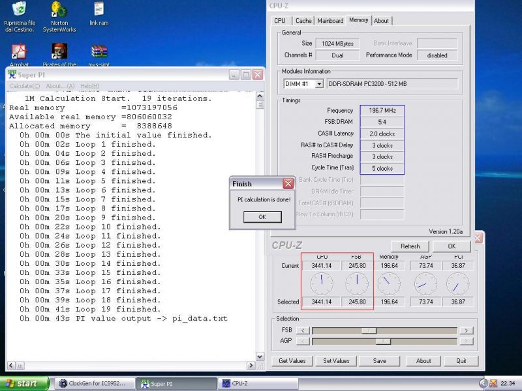Viewport: 522px width, 391px height.
Task: Click Set Values in ClockGen
Action: [336, 361]
